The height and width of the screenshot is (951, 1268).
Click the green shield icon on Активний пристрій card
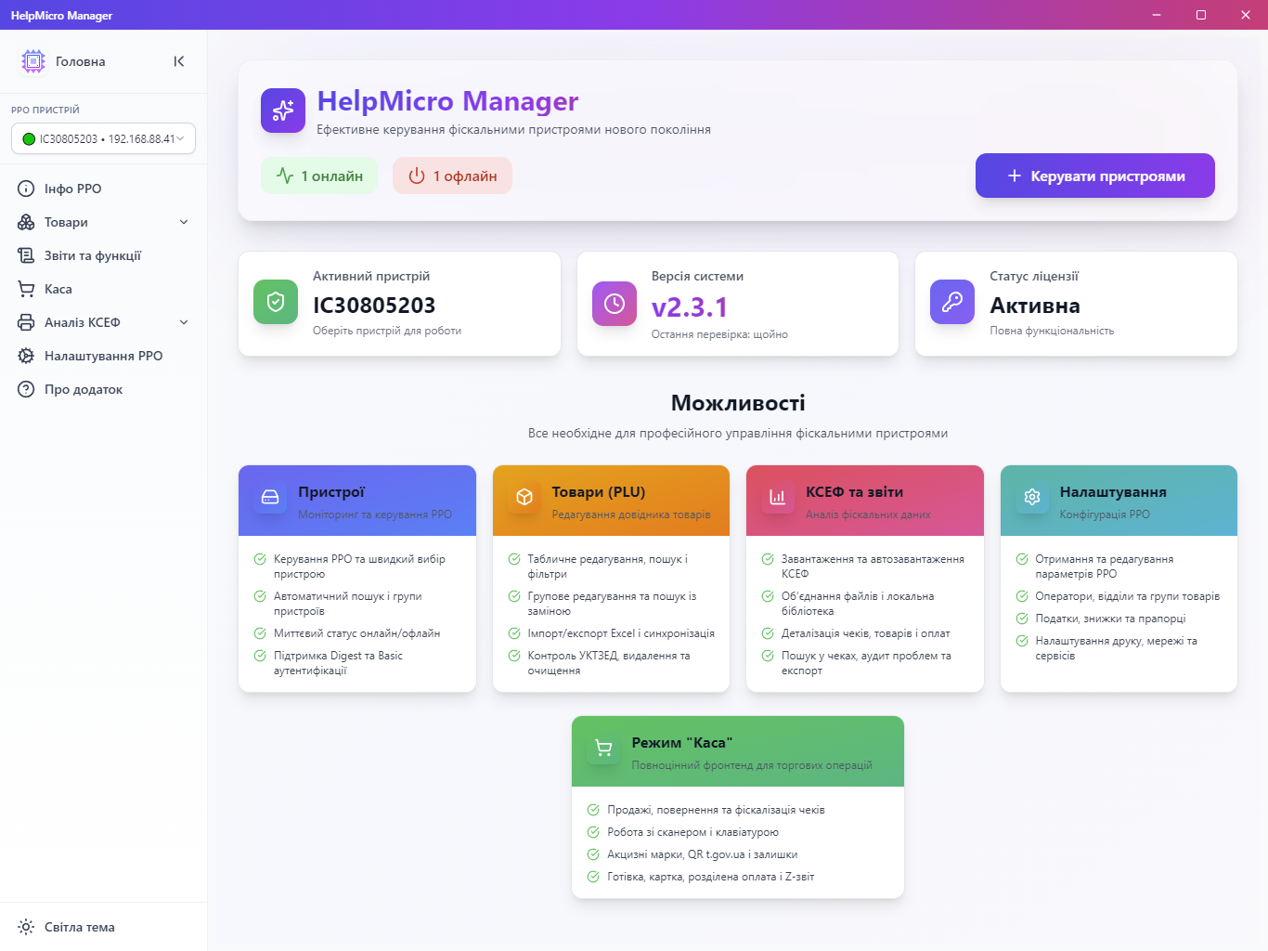276,302
